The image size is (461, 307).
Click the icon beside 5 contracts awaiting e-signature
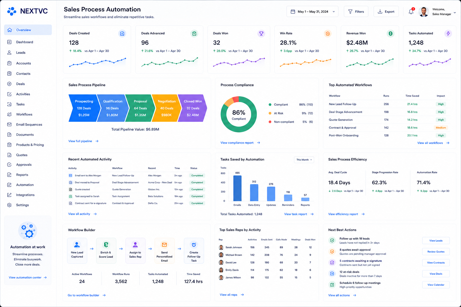(332, 263)
